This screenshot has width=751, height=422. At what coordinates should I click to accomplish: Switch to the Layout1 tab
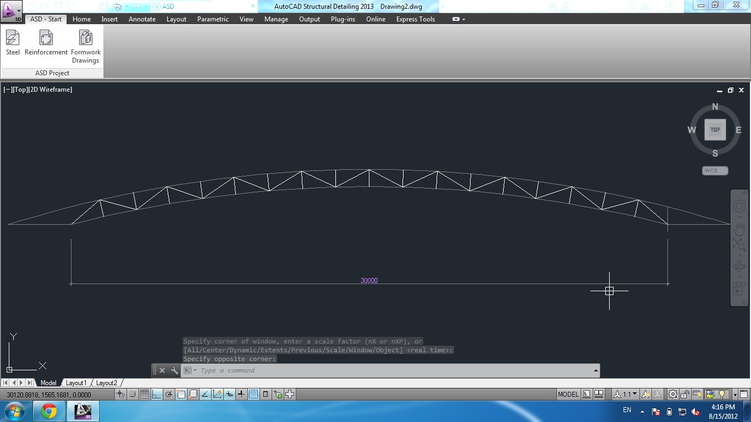point(76,382)
